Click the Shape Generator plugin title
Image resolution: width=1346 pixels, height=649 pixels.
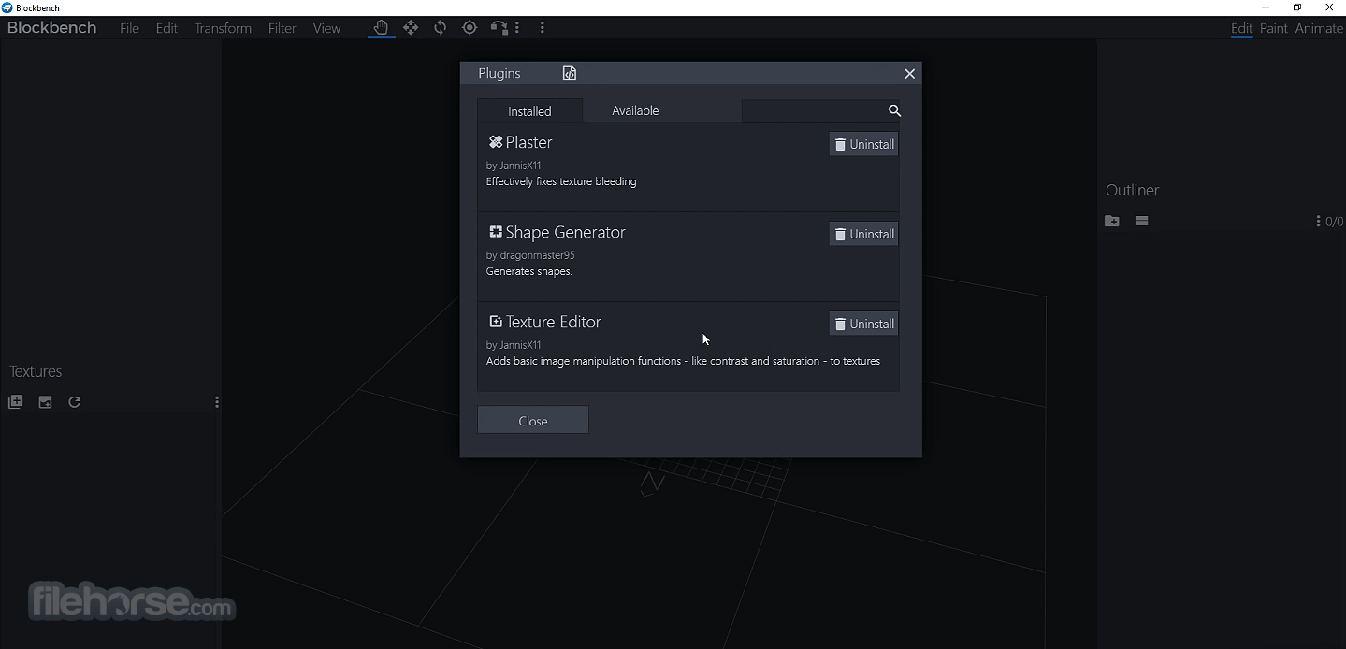click(565, 232)
